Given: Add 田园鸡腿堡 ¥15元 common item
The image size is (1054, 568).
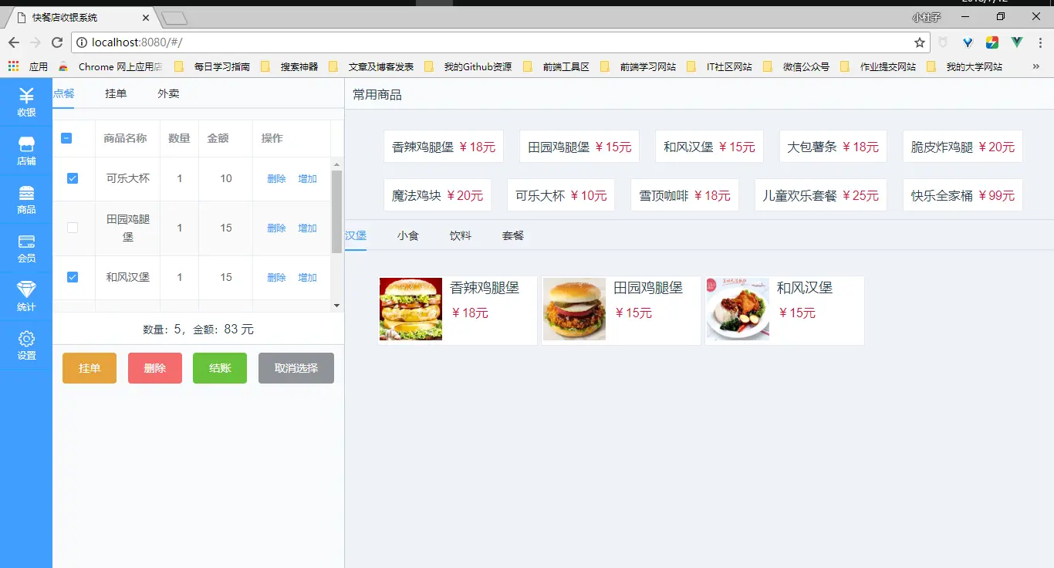Looking at the screenshot, I should pyautogui.click(x=579, y=147).
